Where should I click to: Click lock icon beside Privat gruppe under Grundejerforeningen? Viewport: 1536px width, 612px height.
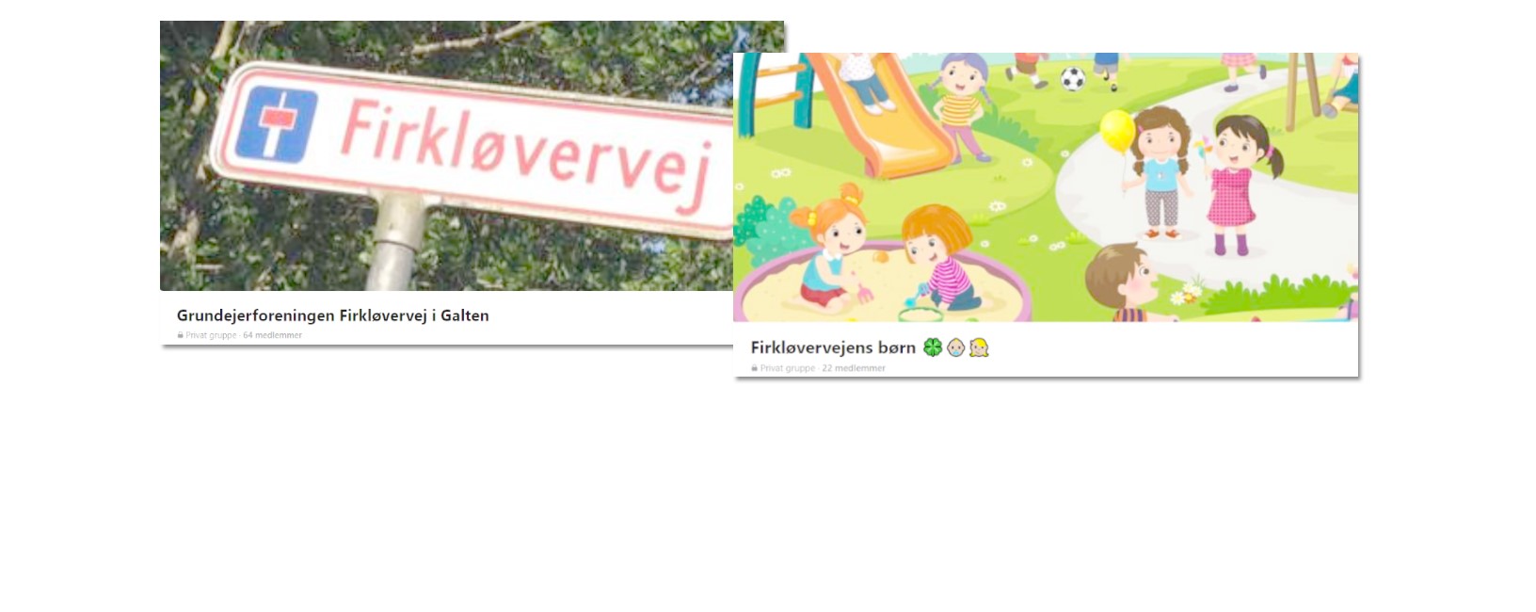[x=180, y=335]
